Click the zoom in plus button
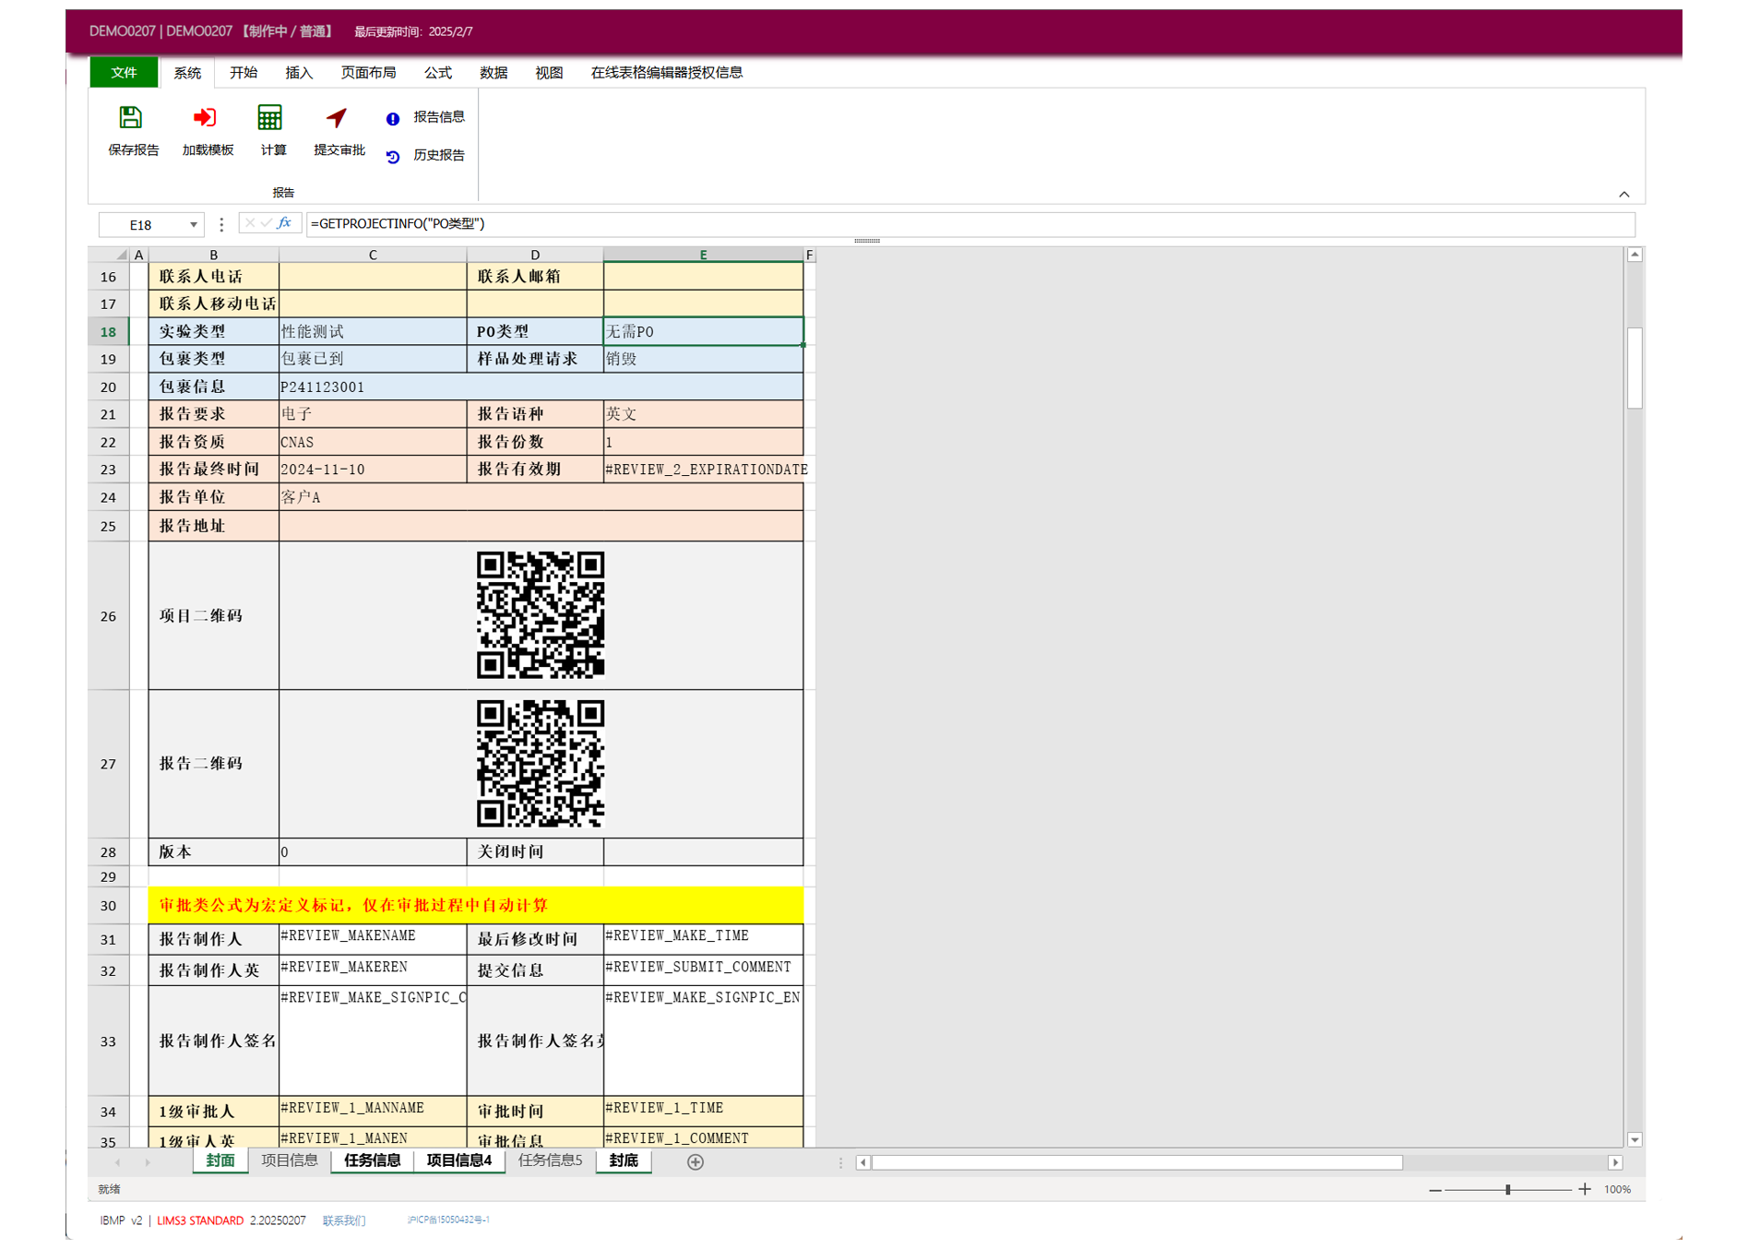This screenshot has width=1748, height=1249. click(x=1584, y=1189)
